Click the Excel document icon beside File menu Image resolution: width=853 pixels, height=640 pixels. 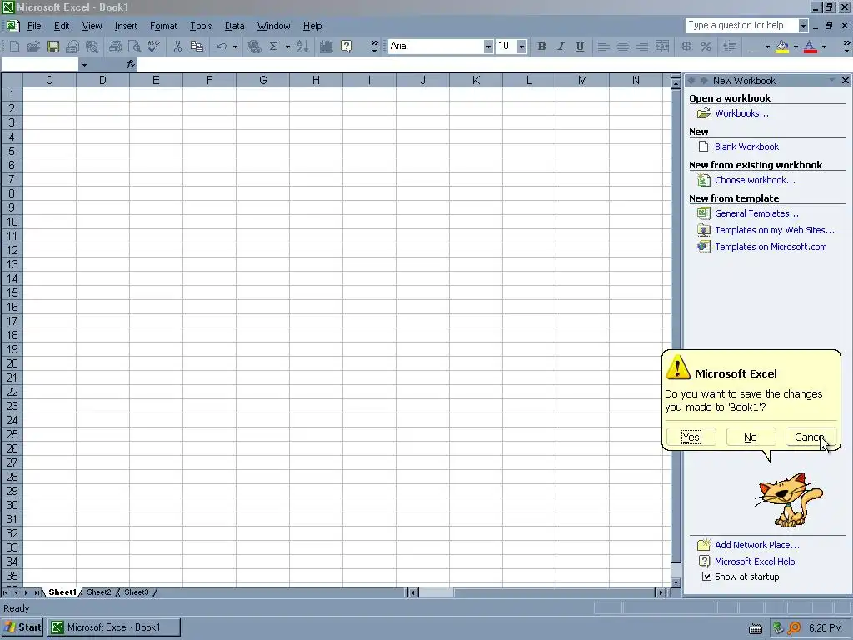click(x=13, y=26)
